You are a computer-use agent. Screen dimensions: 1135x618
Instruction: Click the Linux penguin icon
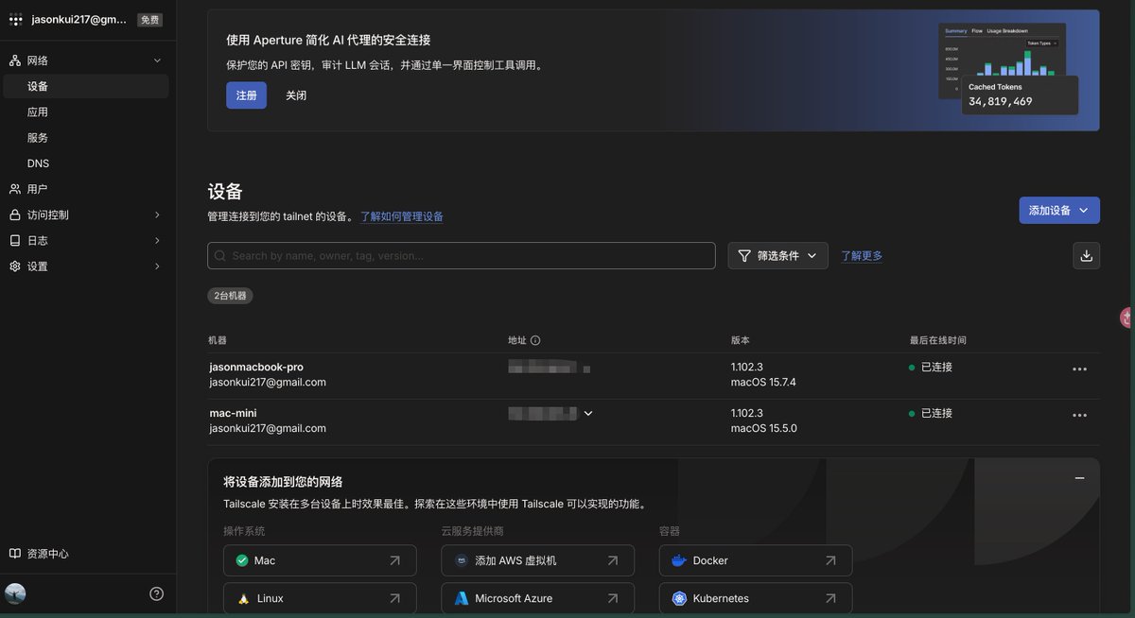243,598
